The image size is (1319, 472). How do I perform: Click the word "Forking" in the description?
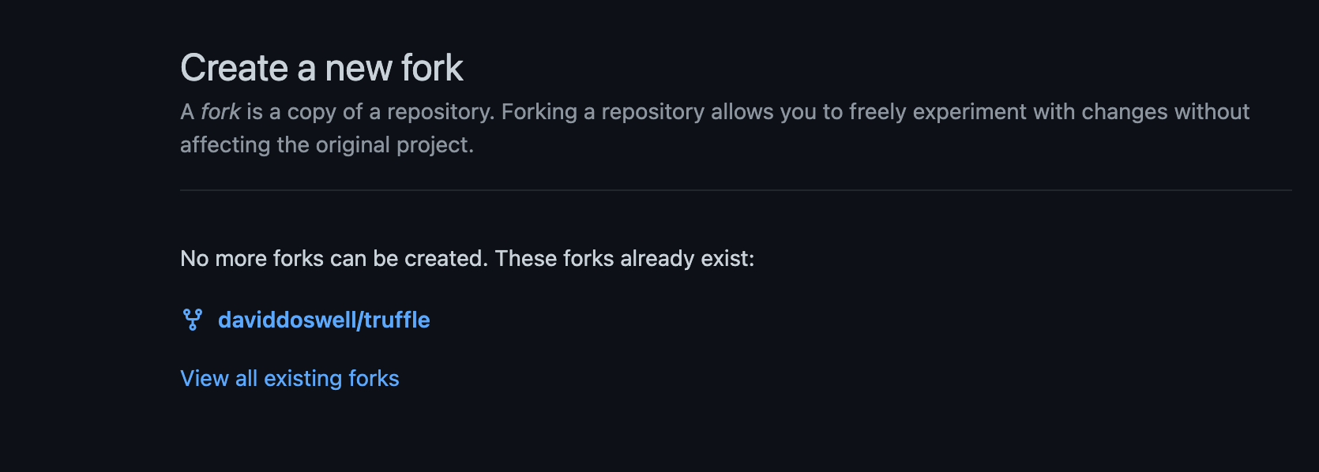539,112
